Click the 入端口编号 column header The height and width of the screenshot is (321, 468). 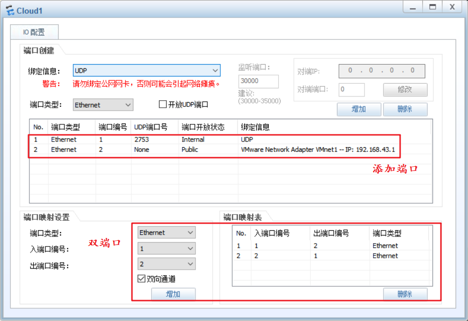(281, 233)
